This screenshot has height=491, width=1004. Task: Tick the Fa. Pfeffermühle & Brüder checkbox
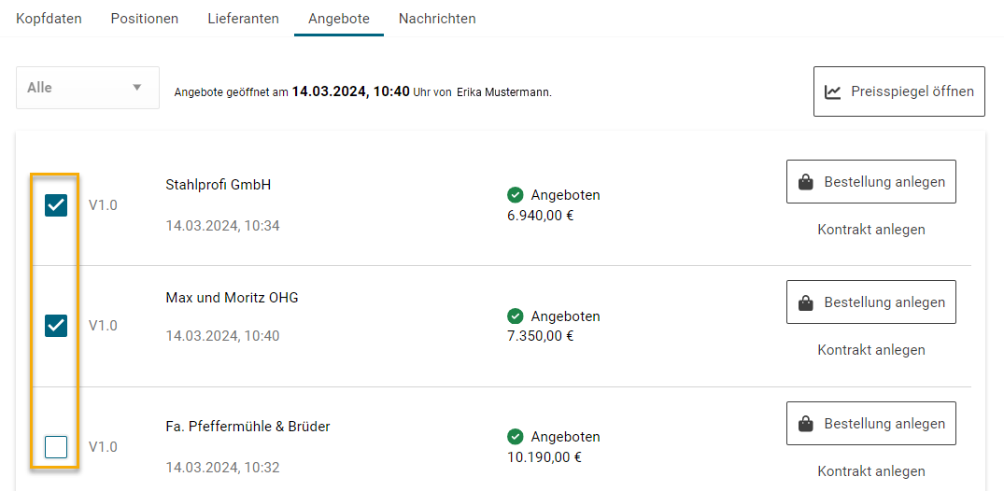point(56,447)
